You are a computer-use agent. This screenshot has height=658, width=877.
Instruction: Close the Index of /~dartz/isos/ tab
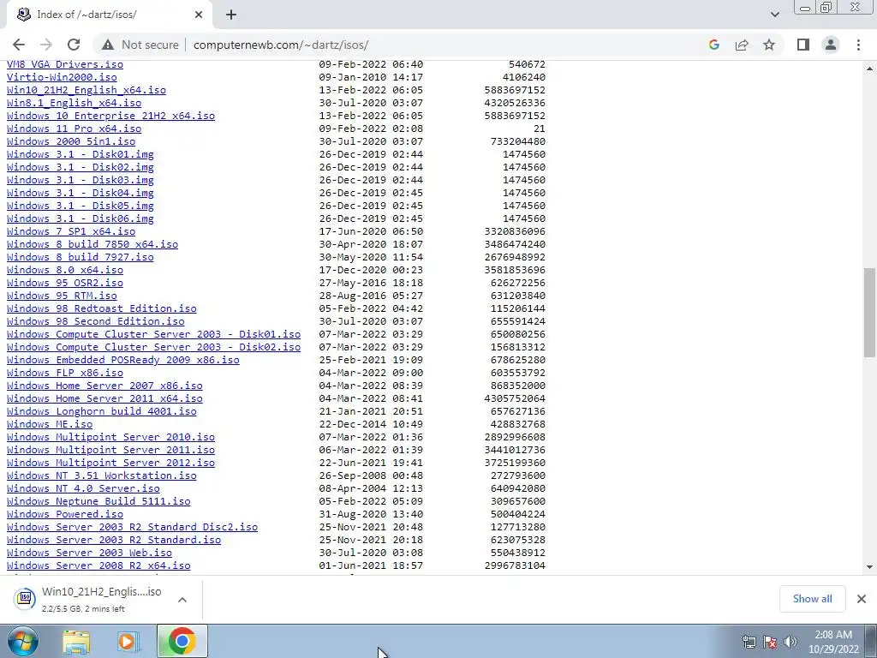coord(199,15)
